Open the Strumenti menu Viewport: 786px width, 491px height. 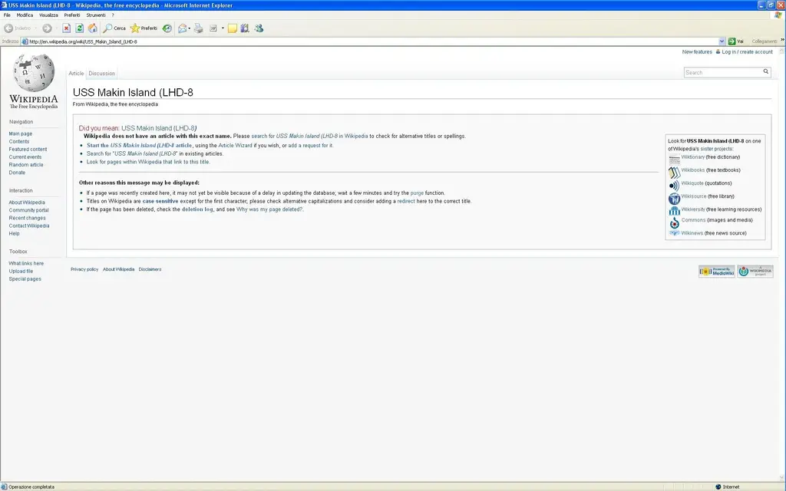tap(96, 15)
